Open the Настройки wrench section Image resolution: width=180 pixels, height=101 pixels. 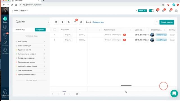[x=5, y=51]
